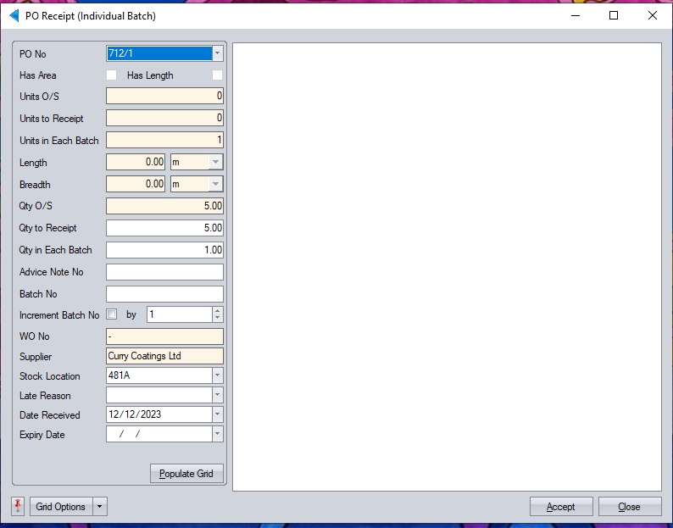Screen dimensions: 673x528
Task: Expand the Stock Location dropdown
Action: click(x=217, y=375)
